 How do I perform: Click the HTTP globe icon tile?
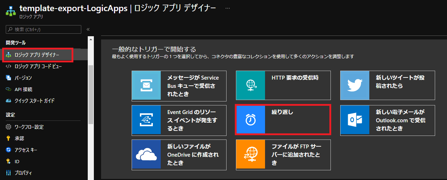tap(251, 85)
